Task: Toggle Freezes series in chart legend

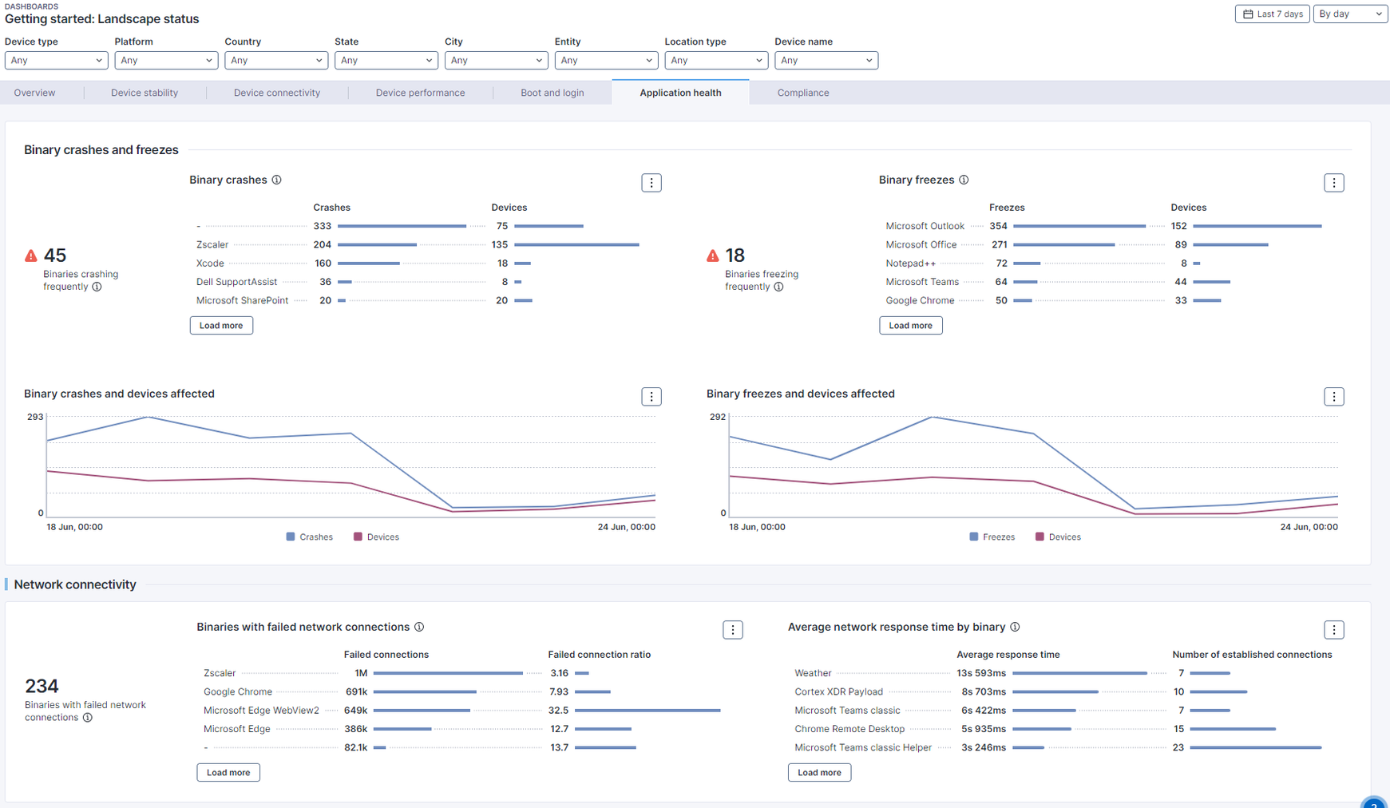Action: coord(992,537)
